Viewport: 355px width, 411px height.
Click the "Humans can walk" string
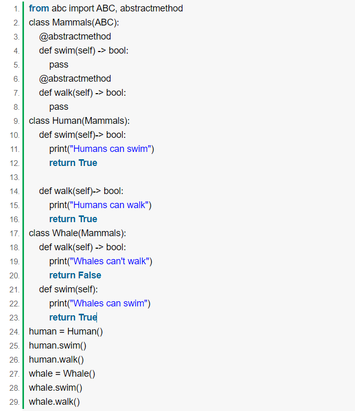click(109, 205)
